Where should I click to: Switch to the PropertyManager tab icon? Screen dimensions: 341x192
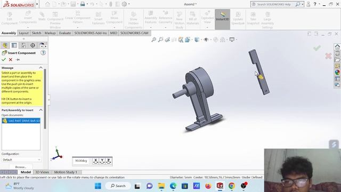coord(14,45)
